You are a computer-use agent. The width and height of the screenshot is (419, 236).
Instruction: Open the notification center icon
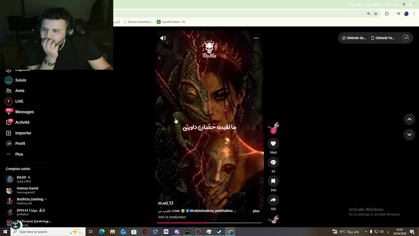click(x=412, y=232)
